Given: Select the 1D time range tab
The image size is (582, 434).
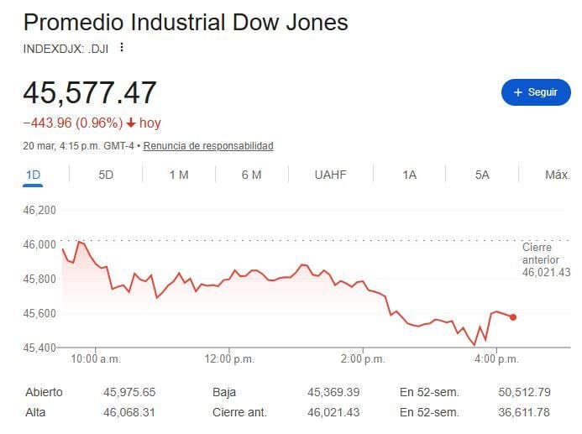Looking at the screenshot, I should [x=34, y=175].
